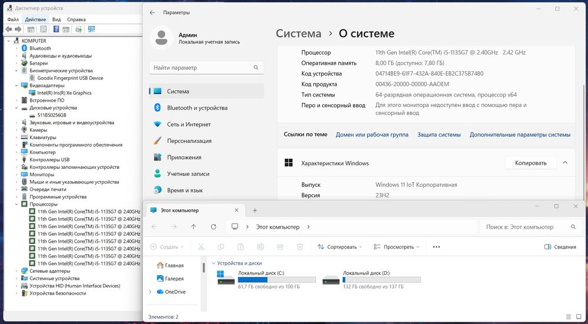The height and width of the screenshot is (324, 588).
Task: Open Время и язык in Settings sidebar
Action: 206,190
